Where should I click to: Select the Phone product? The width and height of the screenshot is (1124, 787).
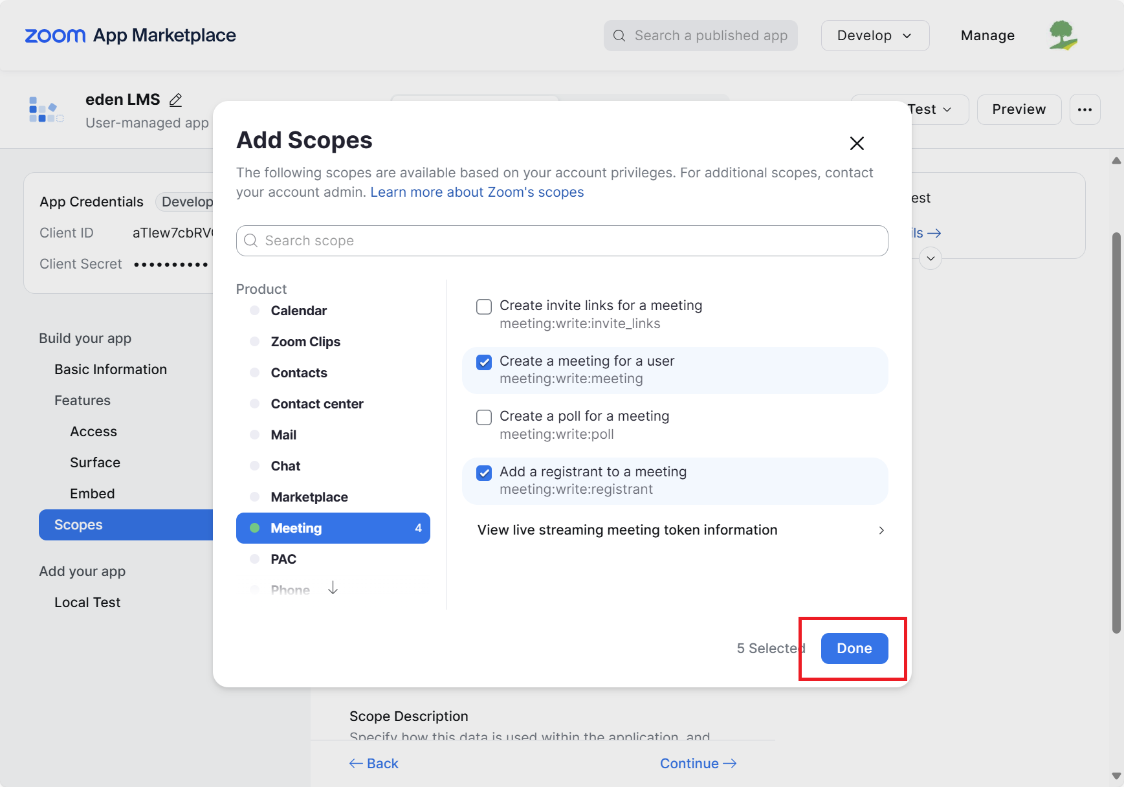point(290,590)
